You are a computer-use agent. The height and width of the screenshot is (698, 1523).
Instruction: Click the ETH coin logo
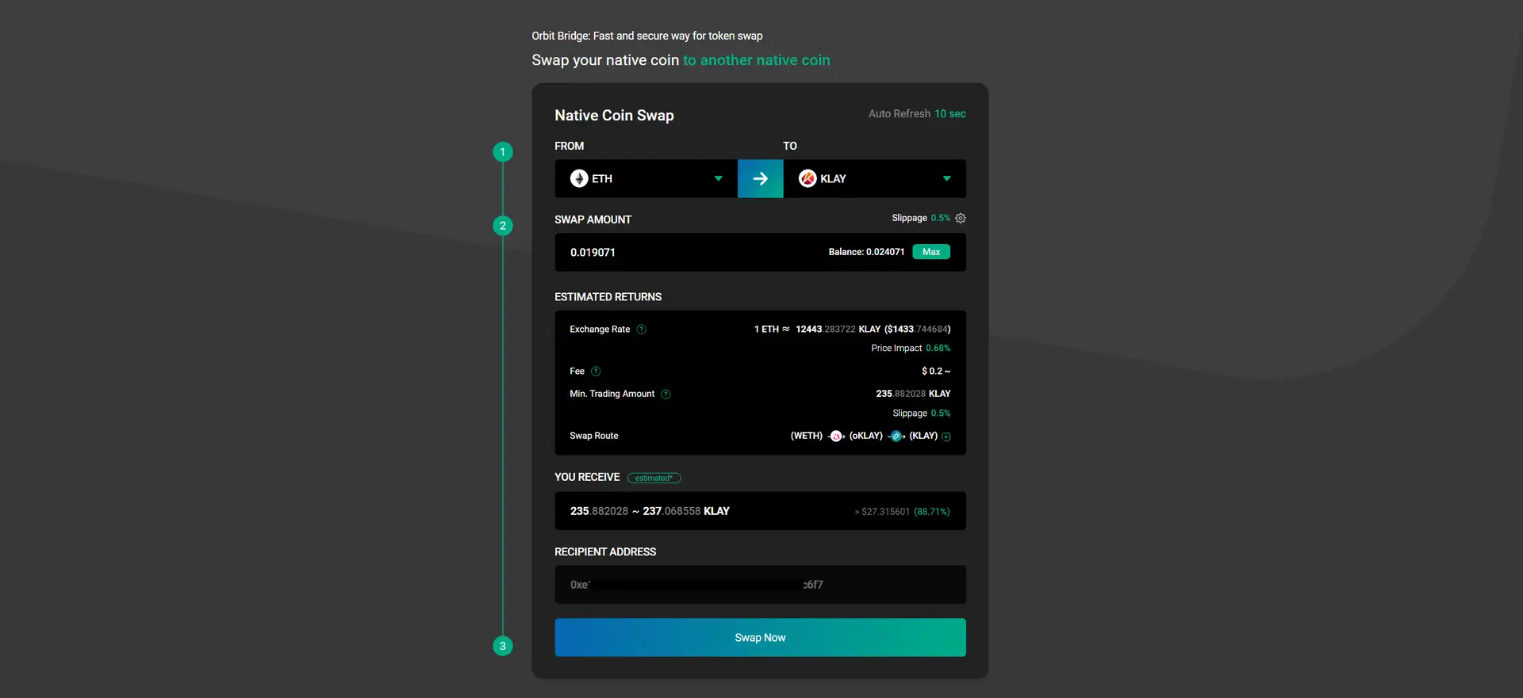(x=579, y=179)
